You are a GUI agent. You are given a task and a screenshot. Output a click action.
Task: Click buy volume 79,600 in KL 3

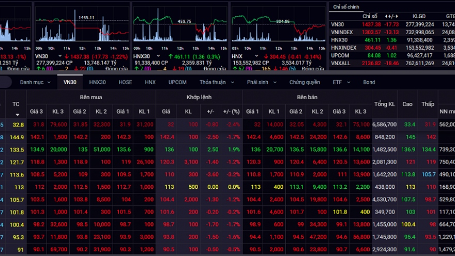58,125
